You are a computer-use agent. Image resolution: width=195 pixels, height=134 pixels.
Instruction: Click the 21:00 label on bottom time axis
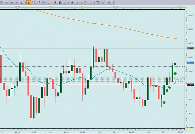point(115,132)
